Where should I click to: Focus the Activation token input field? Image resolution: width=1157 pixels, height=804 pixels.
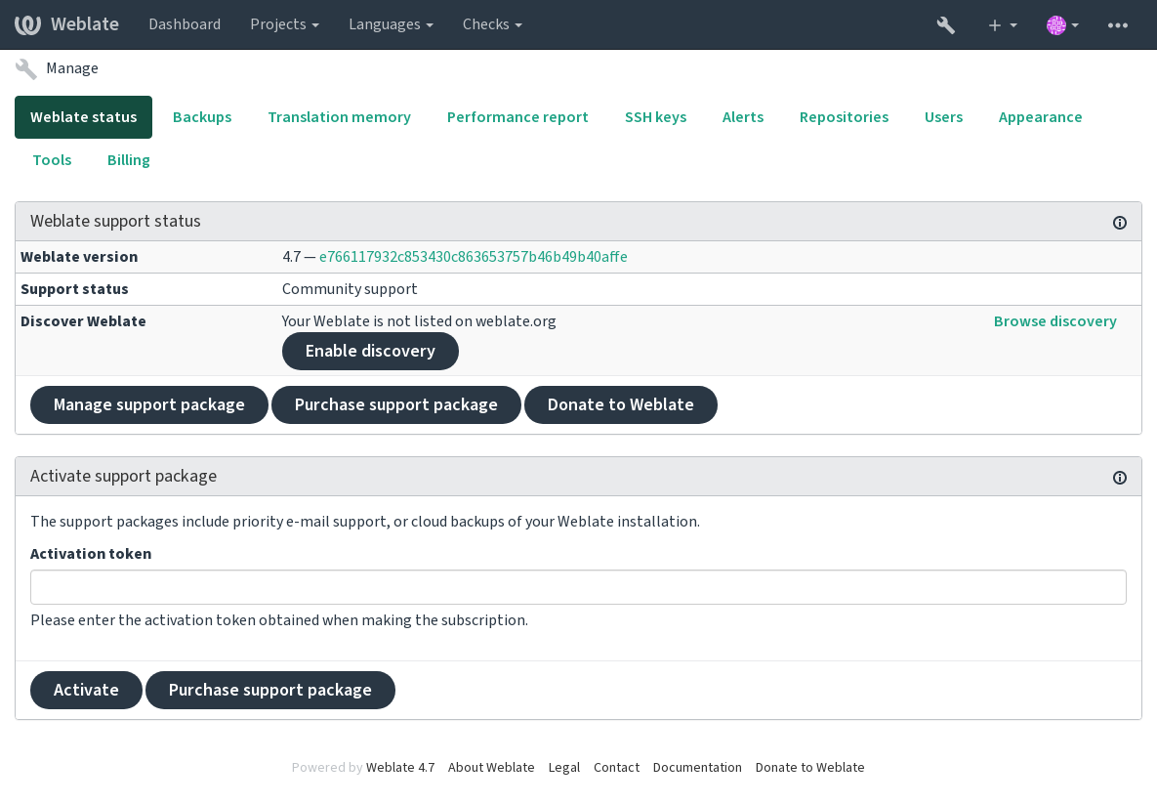point(578,587)
